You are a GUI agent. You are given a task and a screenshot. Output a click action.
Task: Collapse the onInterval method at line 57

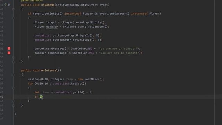pyautogui.click(x=13, y=75)
